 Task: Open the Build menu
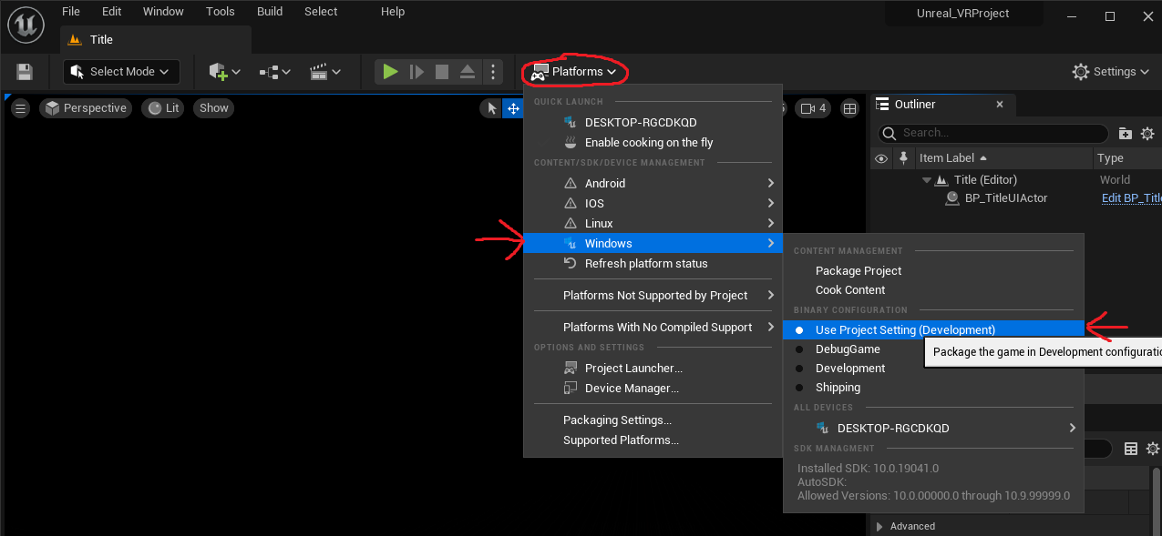point(270,12)
